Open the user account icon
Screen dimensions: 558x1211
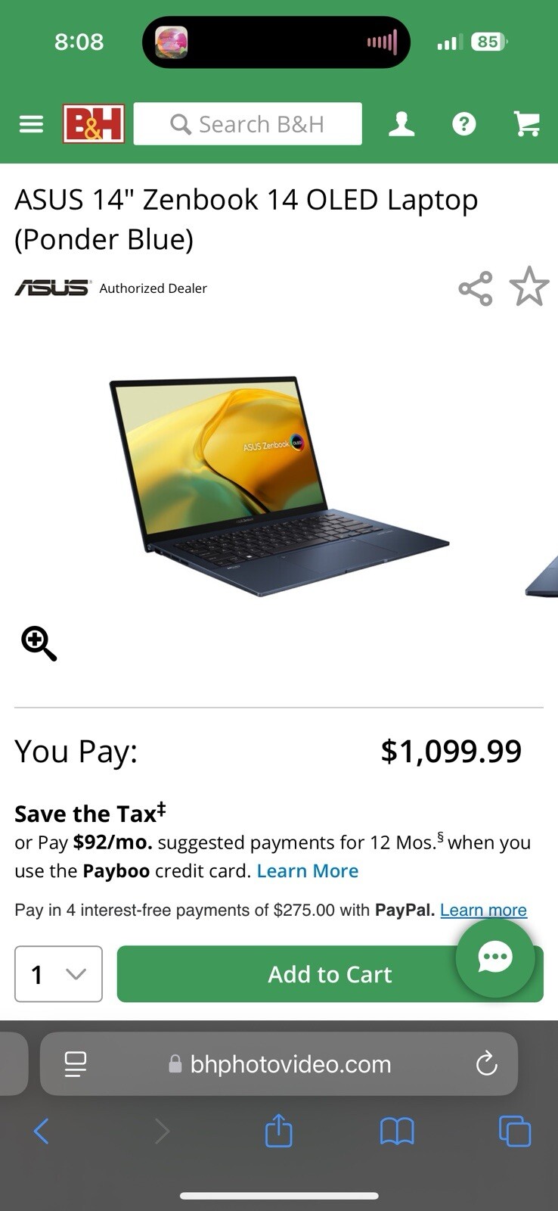pos(401,123)
